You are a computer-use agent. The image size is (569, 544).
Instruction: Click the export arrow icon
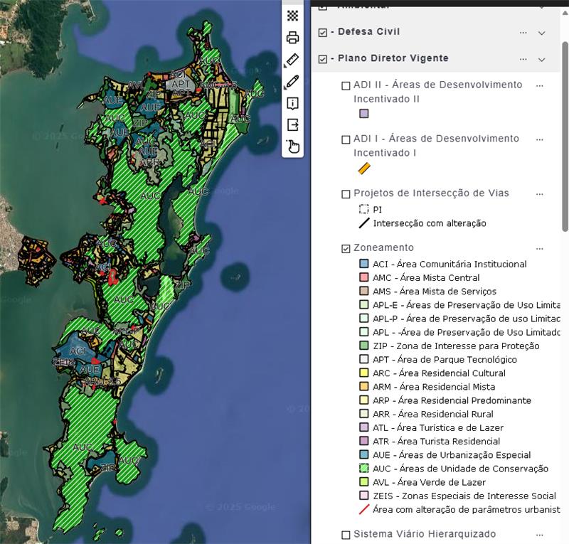tap(292, 125)
